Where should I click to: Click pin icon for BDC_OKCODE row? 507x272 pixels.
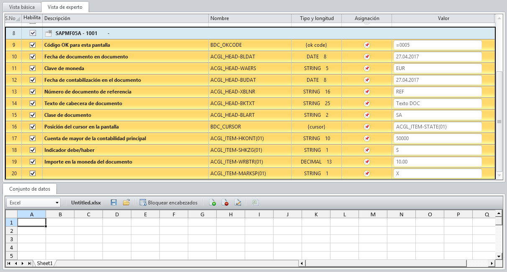click(x=367, y=45)
